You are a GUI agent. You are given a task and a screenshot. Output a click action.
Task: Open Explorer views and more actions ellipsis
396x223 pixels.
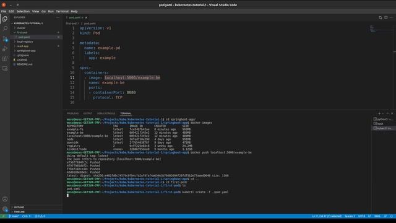coord(58,17)
